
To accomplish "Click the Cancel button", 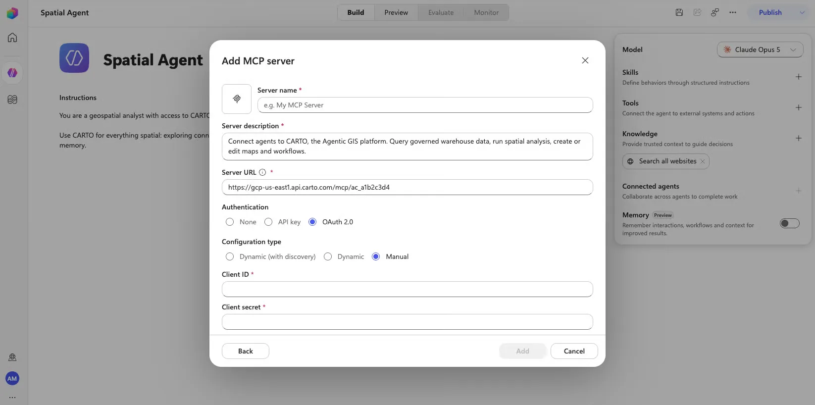I will point(574,351).
